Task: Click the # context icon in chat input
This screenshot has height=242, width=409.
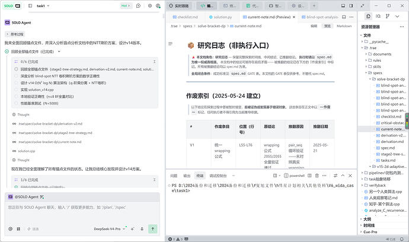Action: tap(18, 229)
